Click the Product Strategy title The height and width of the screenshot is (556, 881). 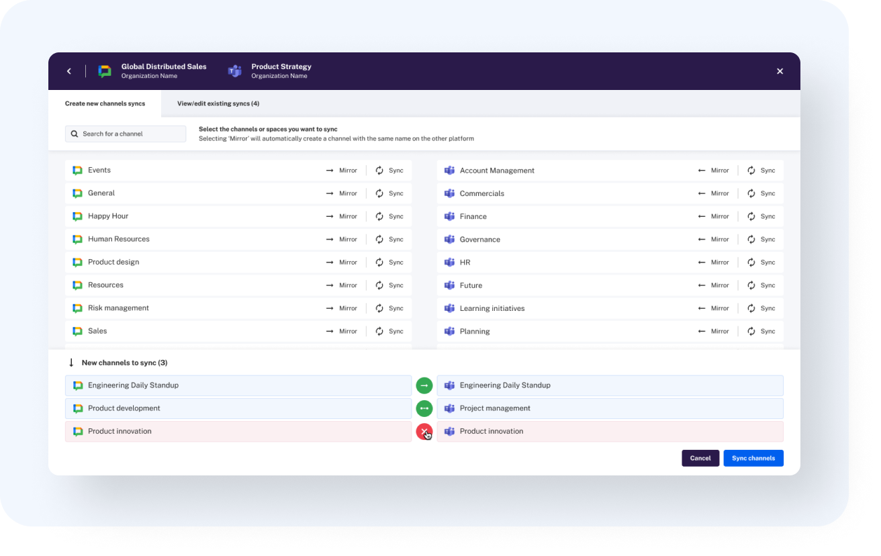point(281,66)
